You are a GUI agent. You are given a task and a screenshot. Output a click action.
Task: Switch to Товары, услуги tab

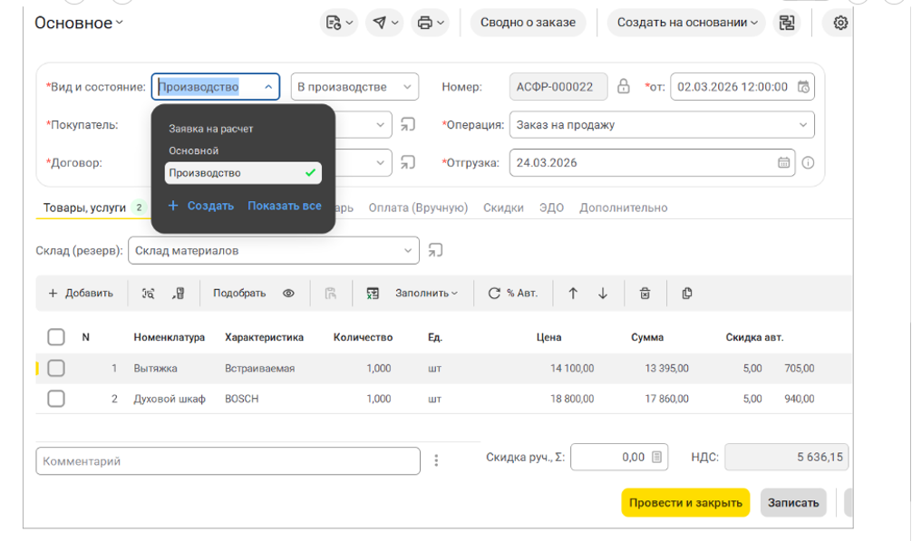84,208
